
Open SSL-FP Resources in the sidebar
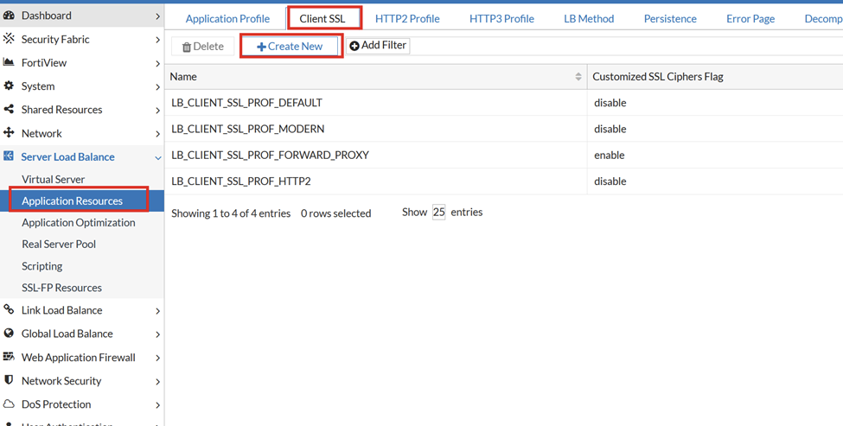(62, 288)
